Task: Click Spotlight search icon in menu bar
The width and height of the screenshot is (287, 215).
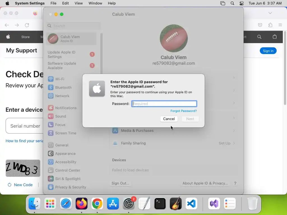Action: click(232, 3)
